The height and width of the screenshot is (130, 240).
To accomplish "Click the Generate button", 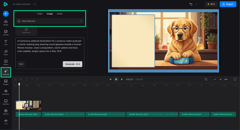I will (72, 64).
